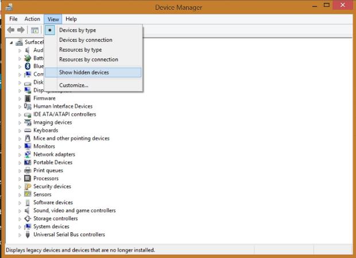
Task: Close the open View menu
Action: (53, 19)
